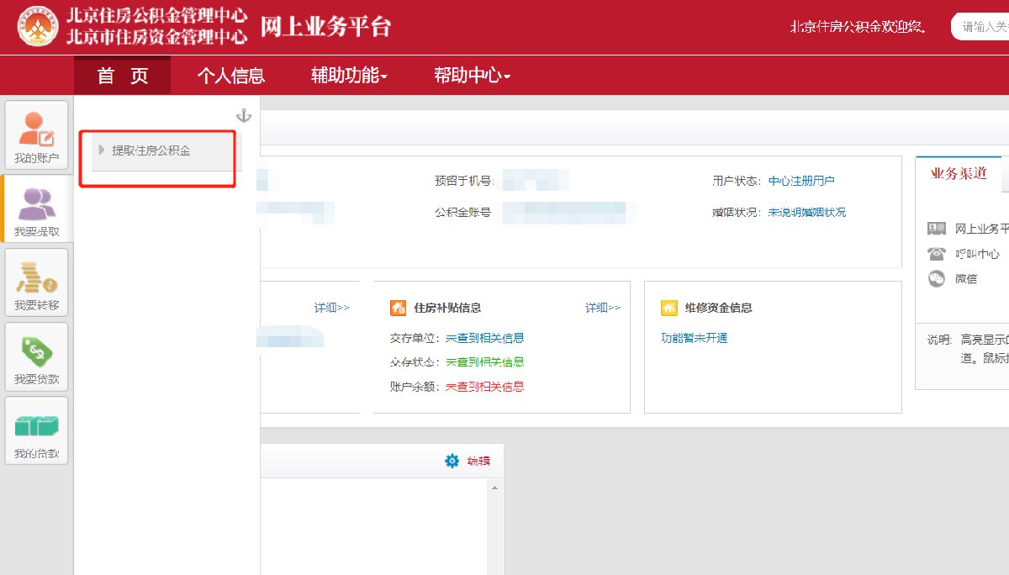Open the 个人信息 menu item
This screenshot has width=1009, height=575.
pyautogui.click(x=231, y=76)
